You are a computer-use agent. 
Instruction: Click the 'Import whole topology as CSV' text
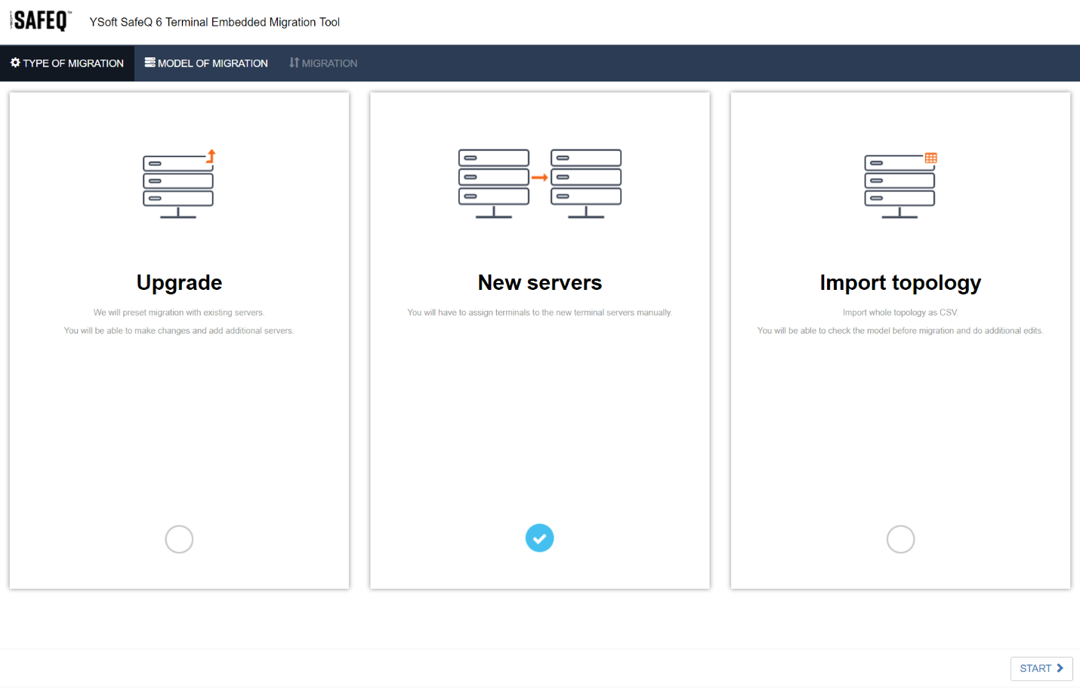[900, 313]
